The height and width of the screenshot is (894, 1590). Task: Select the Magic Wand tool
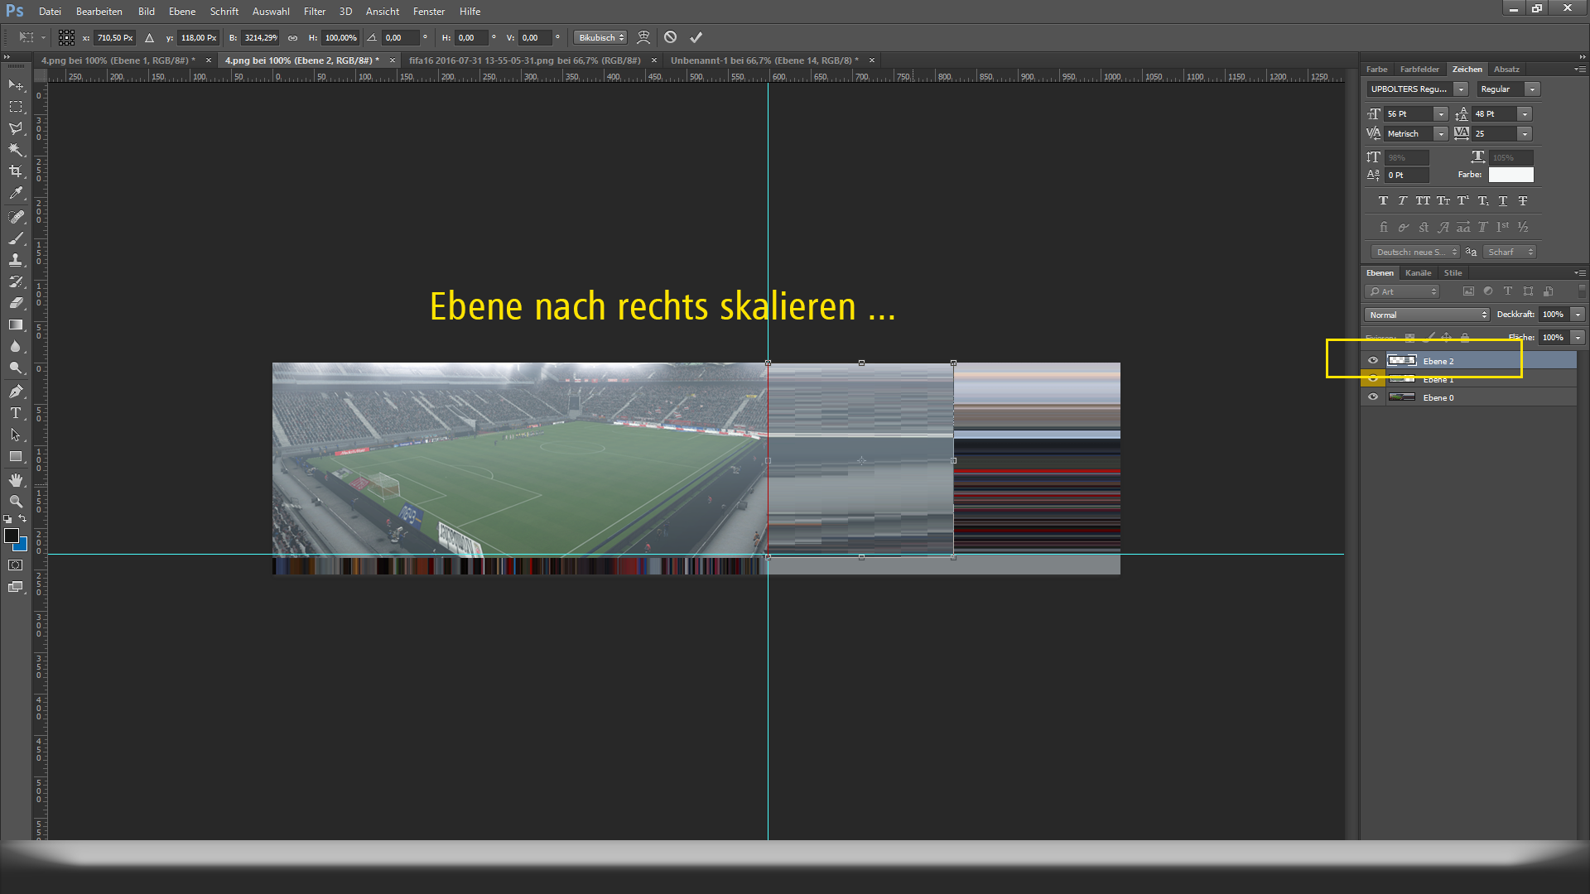(16, 150)
